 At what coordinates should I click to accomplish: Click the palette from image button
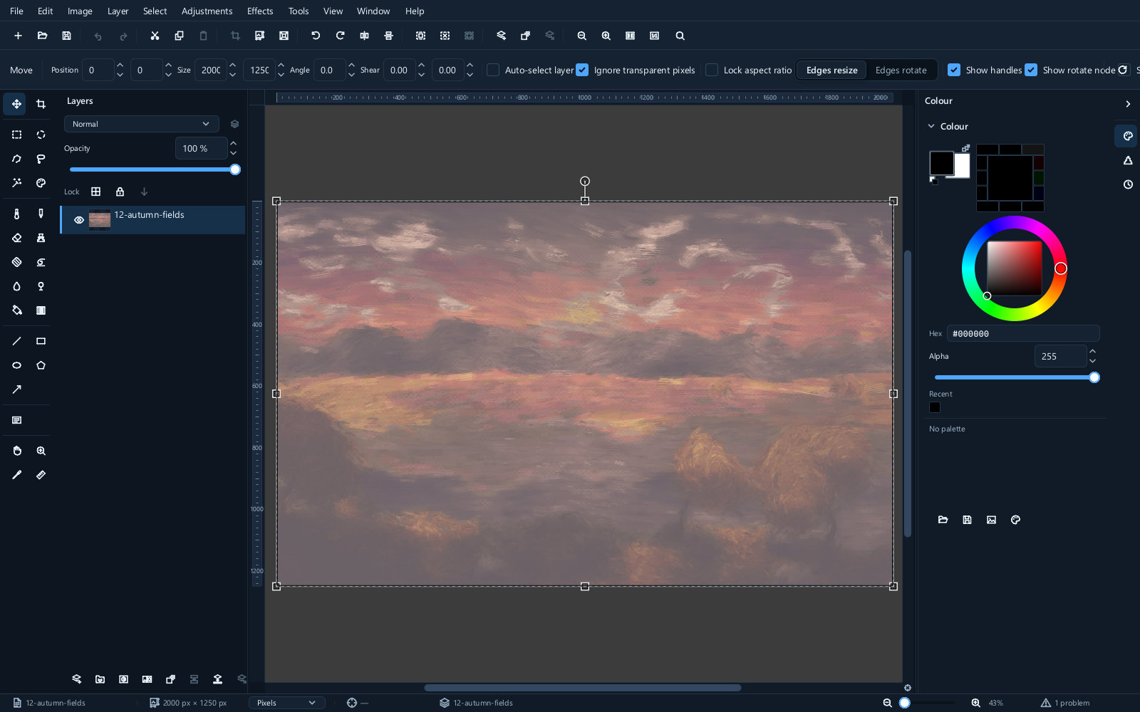pyautogui.click(x=991, y=520)
